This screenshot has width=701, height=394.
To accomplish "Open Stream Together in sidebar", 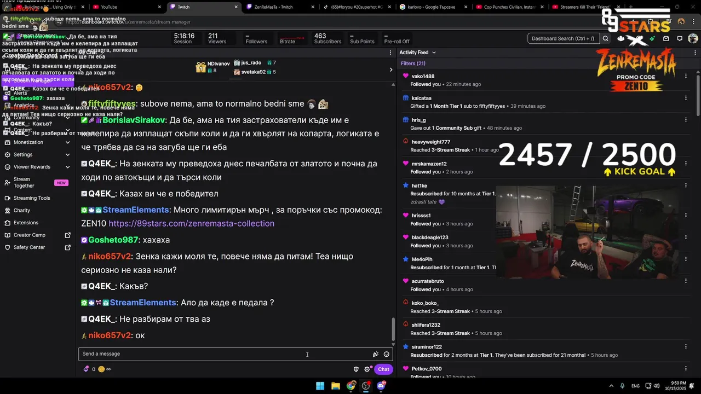I will [37, 183].
